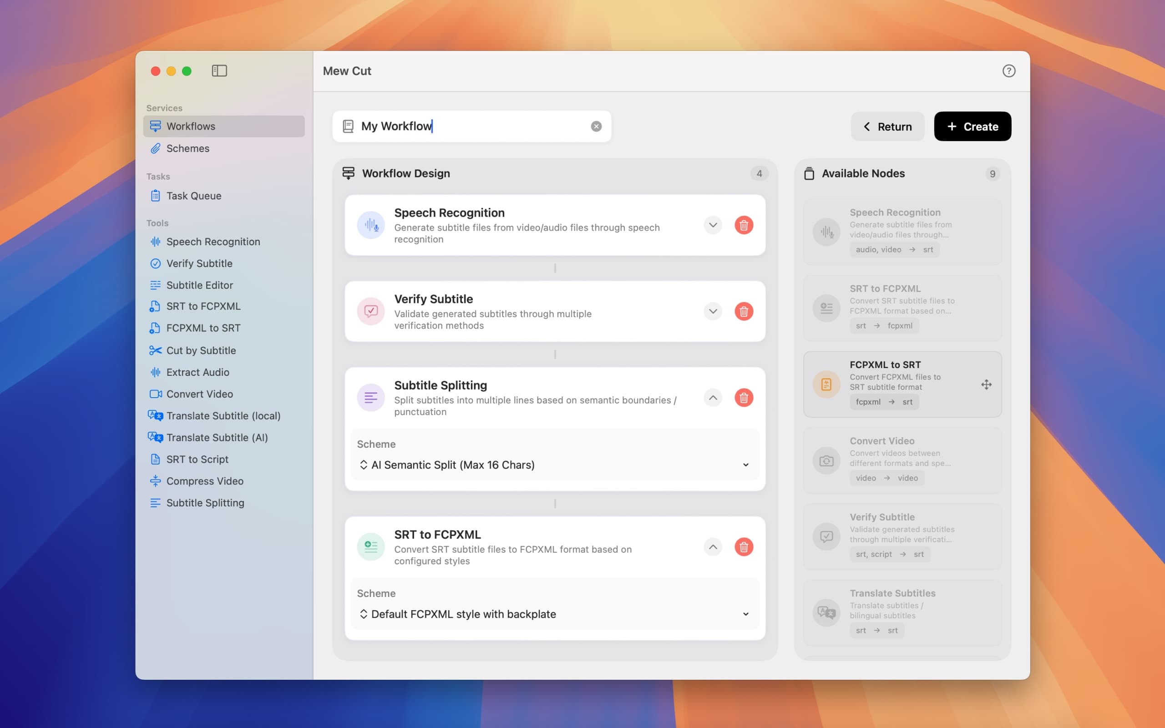This screenshot has width=1165, height=728.
Task: Select the Speech Recognition tool in sidebar
Action: point(213,241)
